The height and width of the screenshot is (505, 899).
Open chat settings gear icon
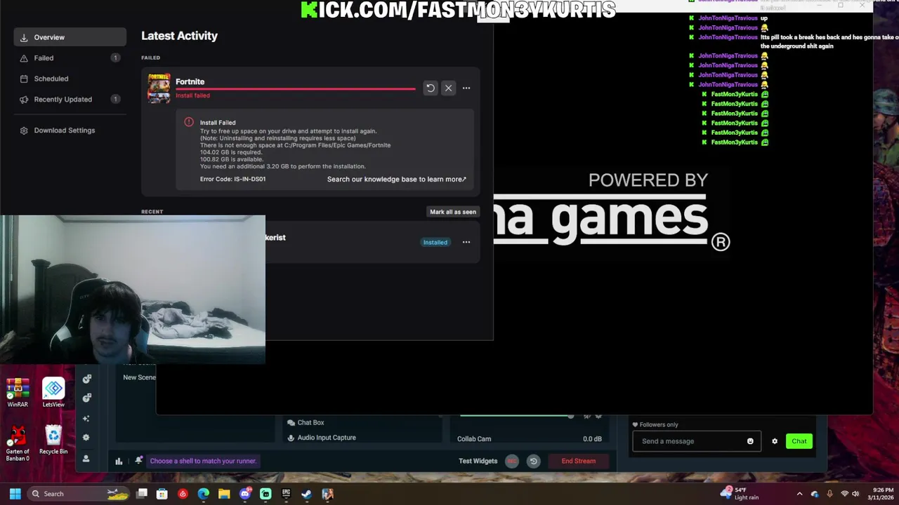tap(775, 441)
